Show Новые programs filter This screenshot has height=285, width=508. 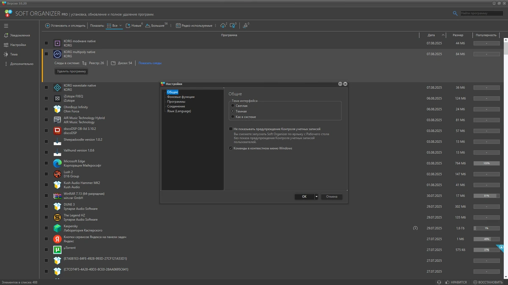click(x=135, y=26)
